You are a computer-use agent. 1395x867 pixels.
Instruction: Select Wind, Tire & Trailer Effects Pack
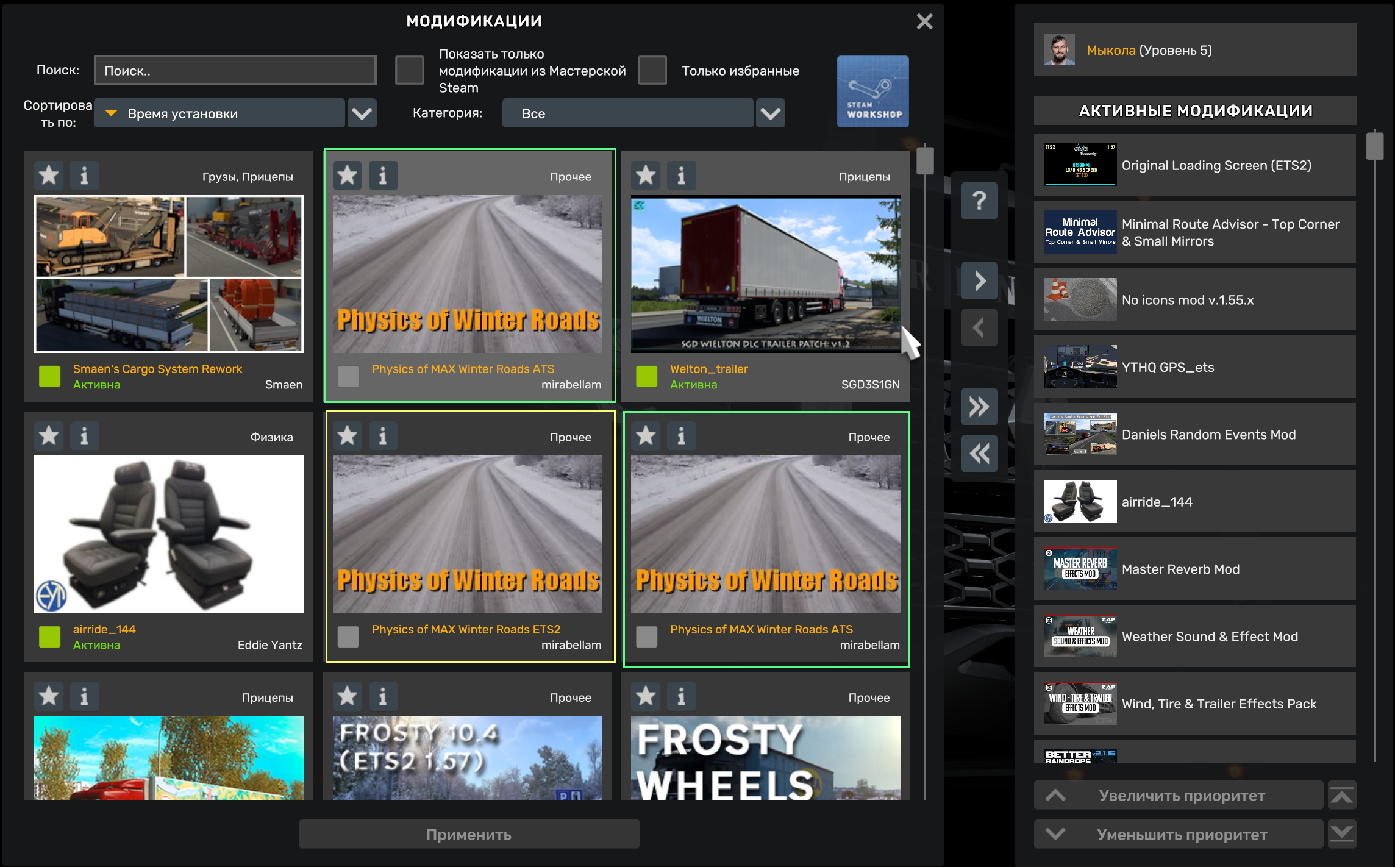tap(1195, 704)
